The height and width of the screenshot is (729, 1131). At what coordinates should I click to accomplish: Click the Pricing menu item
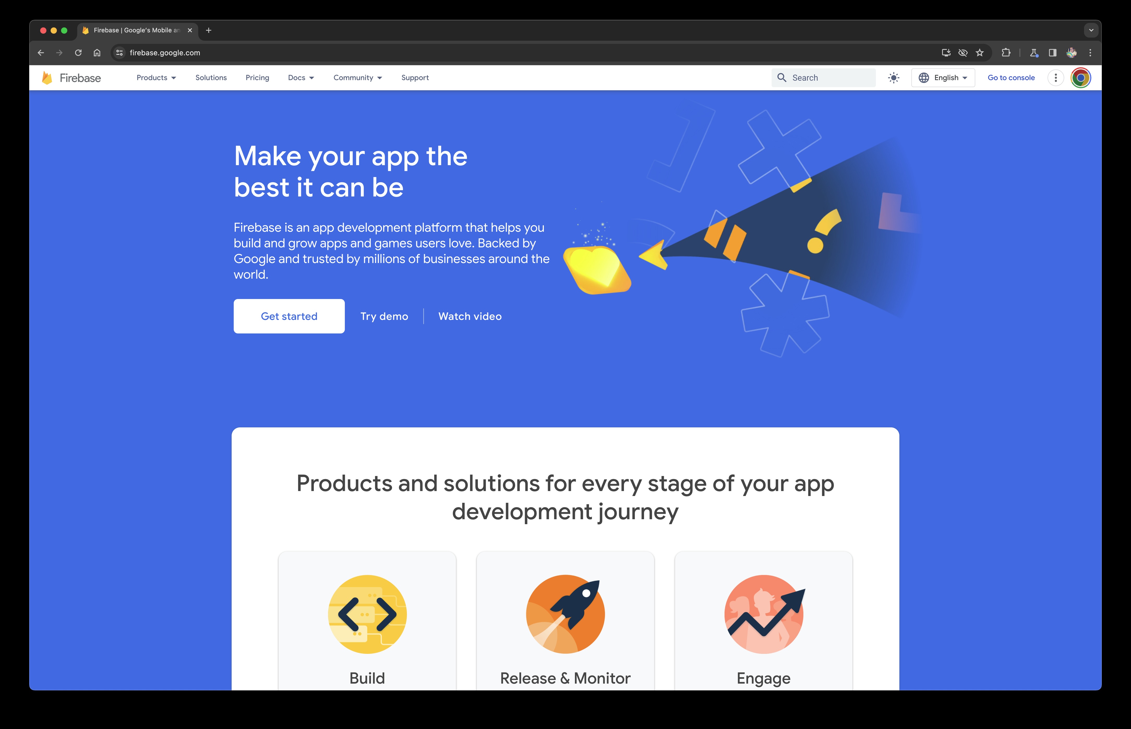click(x=257, y=77)
